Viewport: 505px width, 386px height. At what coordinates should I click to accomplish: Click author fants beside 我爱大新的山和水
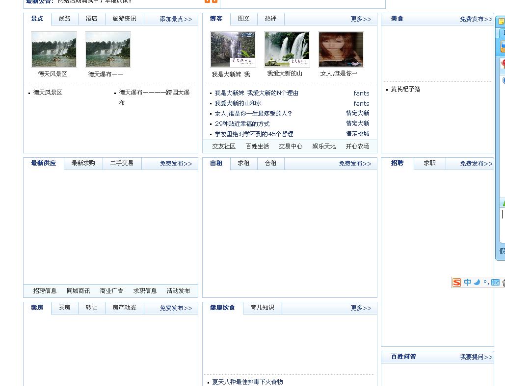[361, 103]
